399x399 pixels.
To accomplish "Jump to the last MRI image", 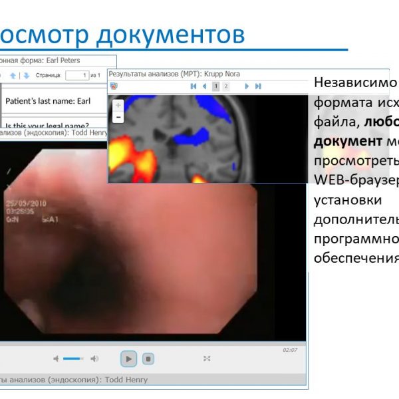I will click(x=258, y=86).
